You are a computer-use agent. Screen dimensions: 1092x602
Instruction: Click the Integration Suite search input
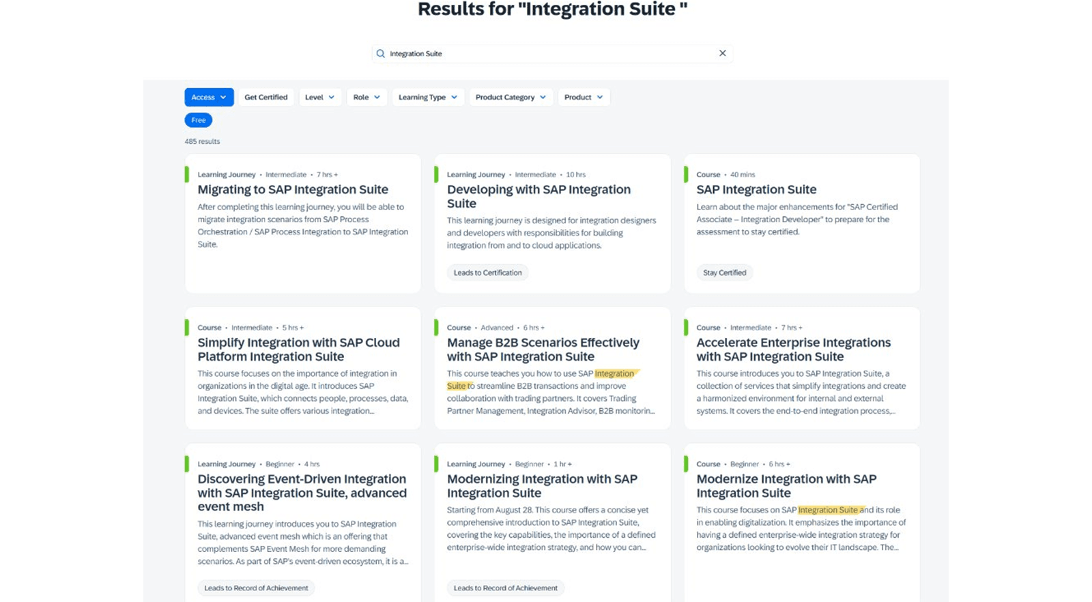point(552,53)
